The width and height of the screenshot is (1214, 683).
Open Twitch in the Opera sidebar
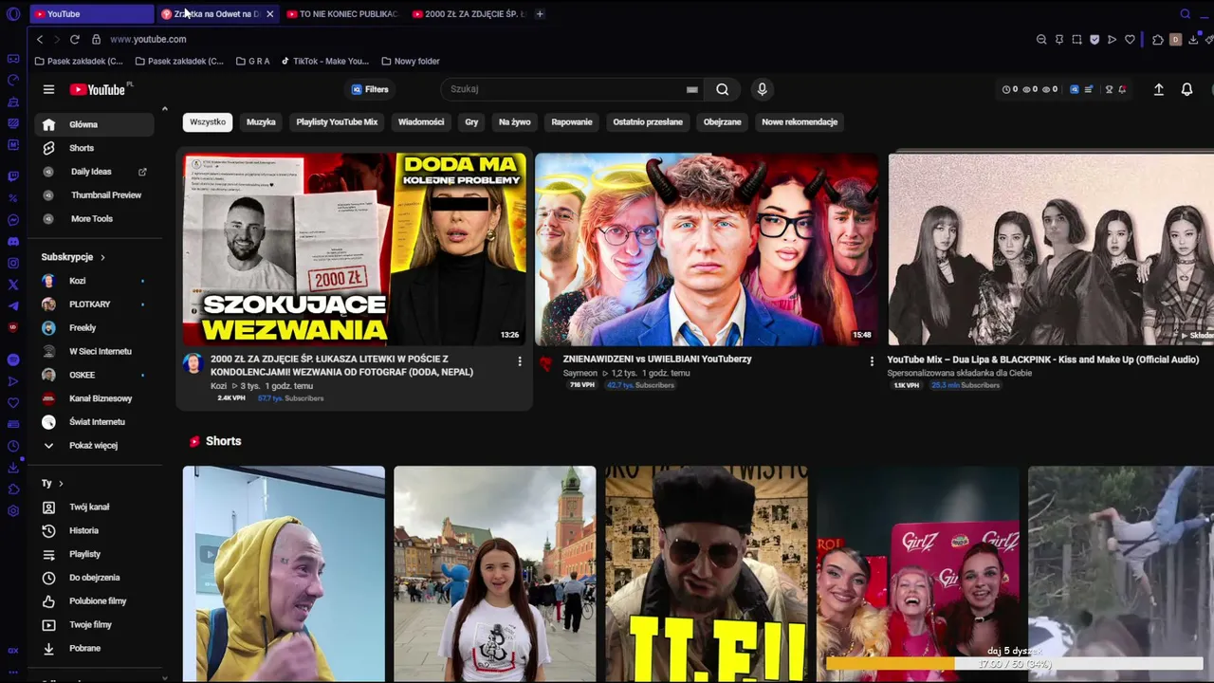point(13,175)
